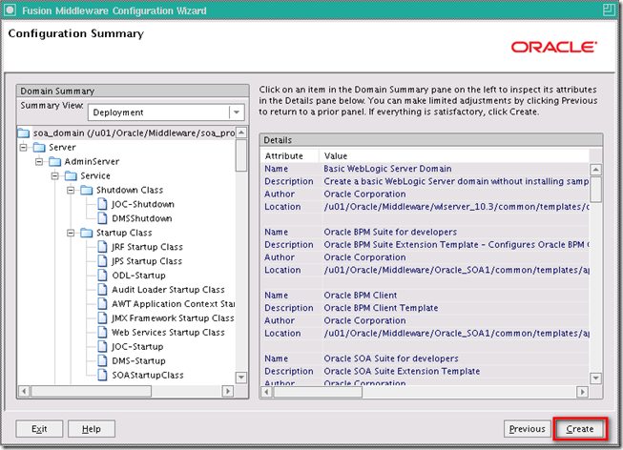Click the Startup Class folder icon
The height and width of the screenshot is (450, 623).
coord(87,233)
